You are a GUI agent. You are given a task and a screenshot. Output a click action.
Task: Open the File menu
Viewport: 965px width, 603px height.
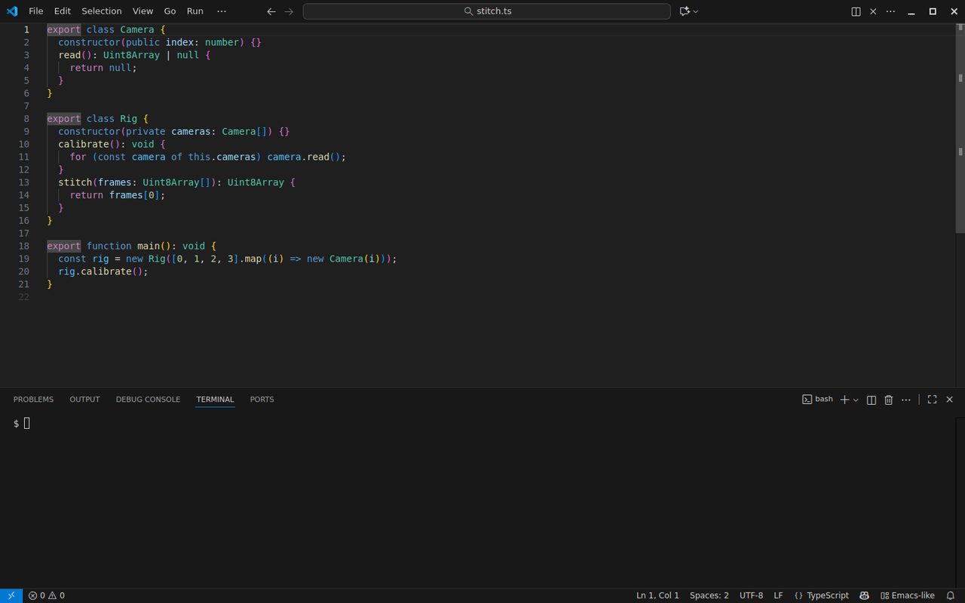(x=36, y=11)
